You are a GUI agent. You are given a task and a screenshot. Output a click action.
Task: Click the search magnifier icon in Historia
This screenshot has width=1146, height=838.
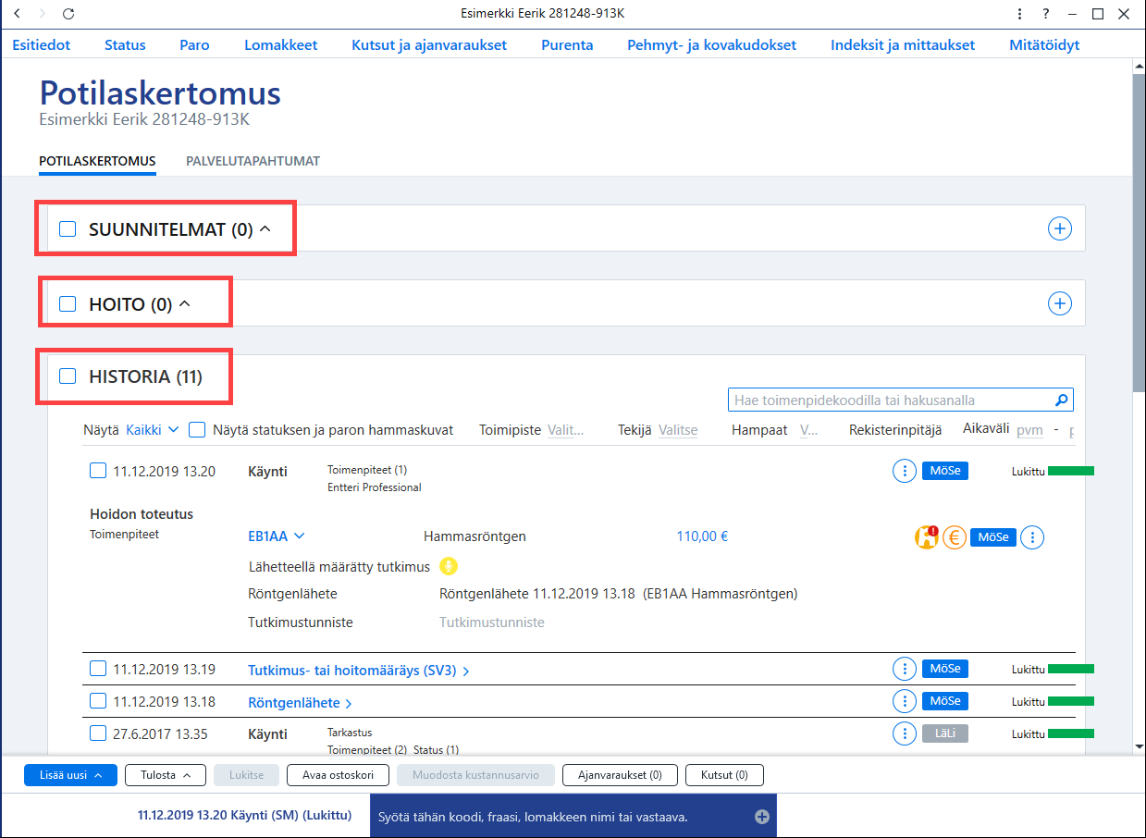1062,401
